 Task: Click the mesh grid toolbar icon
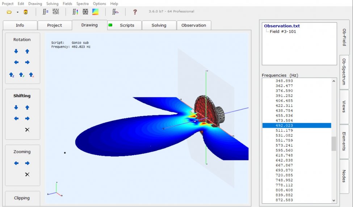click(55, 12)
